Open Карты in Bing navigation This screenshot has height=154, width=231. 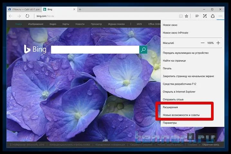[66, 24]
